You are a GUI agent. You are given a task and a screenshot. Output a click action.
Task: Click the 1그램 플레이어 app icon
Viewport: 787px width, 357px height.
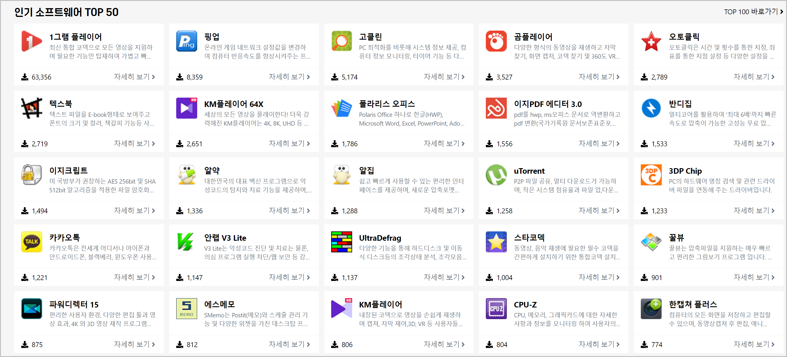coord(31,41)
